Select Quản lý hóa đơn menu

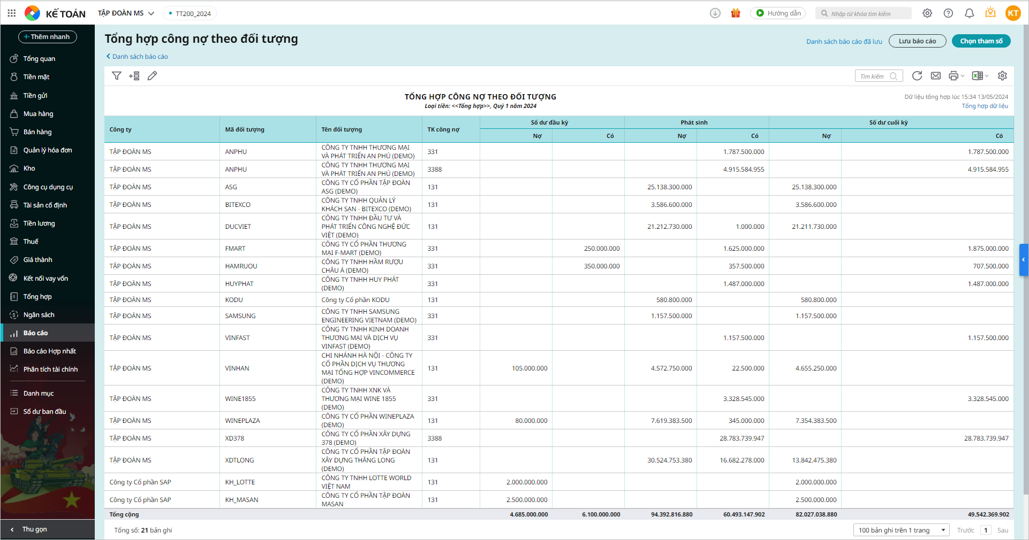coord(48,150)
